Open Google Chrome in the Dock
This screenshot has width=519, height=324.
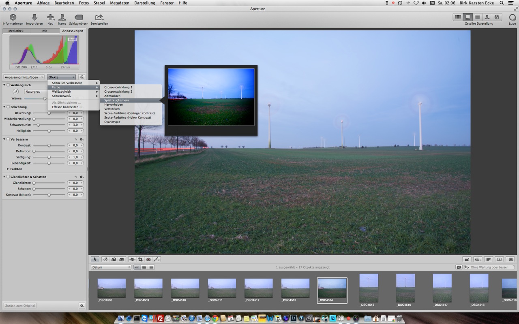pyautogui.click(x=215, y=318)
